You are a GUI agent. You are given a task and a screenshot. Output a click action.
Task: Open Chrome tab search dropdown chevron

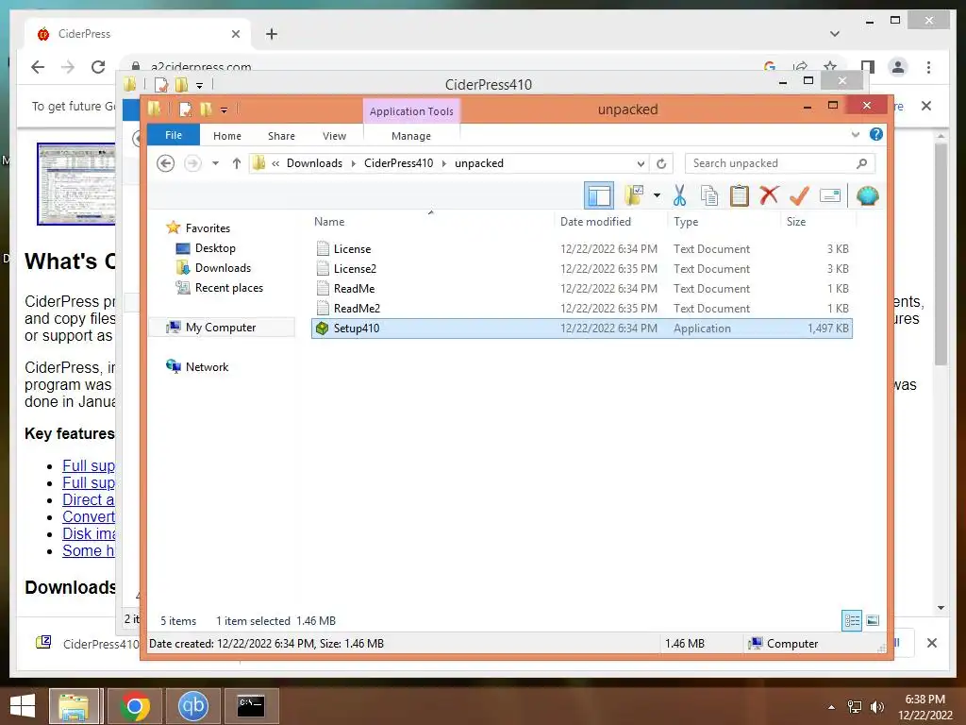(835, 34)
